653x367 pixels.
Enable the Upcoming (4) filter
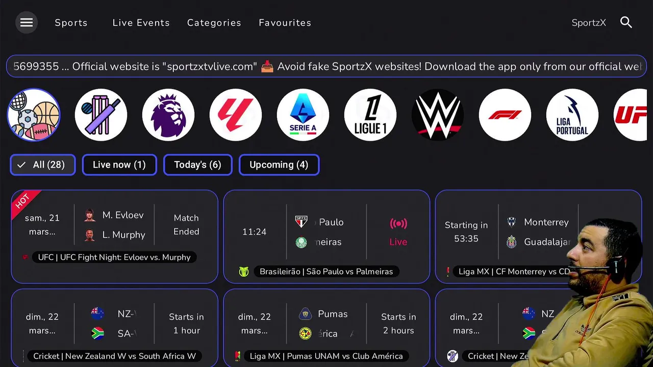pyautogui.click(x=279, y=165)
